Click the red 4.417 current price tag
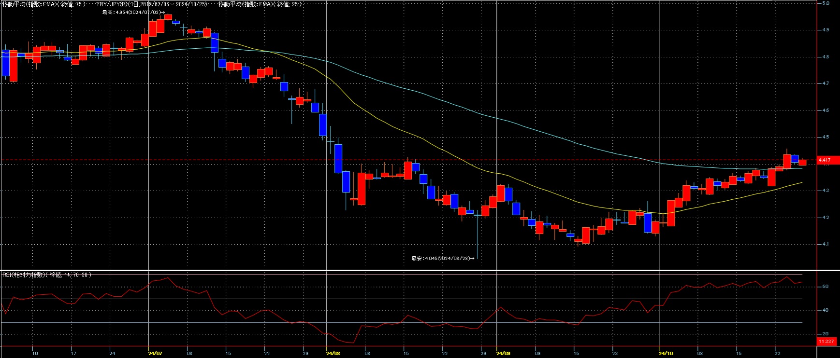Screen dimensions: 840x358 point(828,160)
